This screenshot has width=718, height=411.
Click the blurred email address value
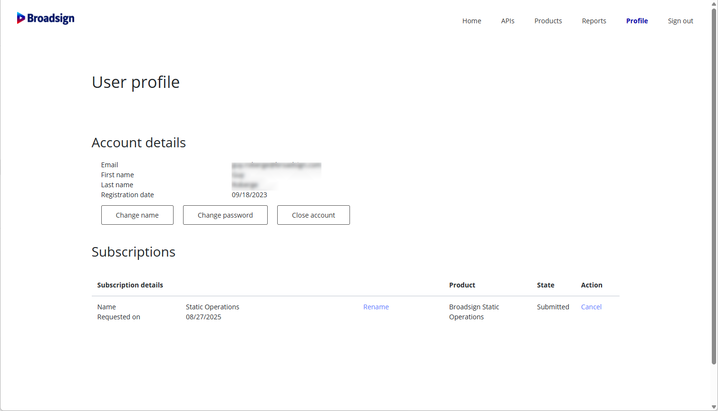coord(276,165)
